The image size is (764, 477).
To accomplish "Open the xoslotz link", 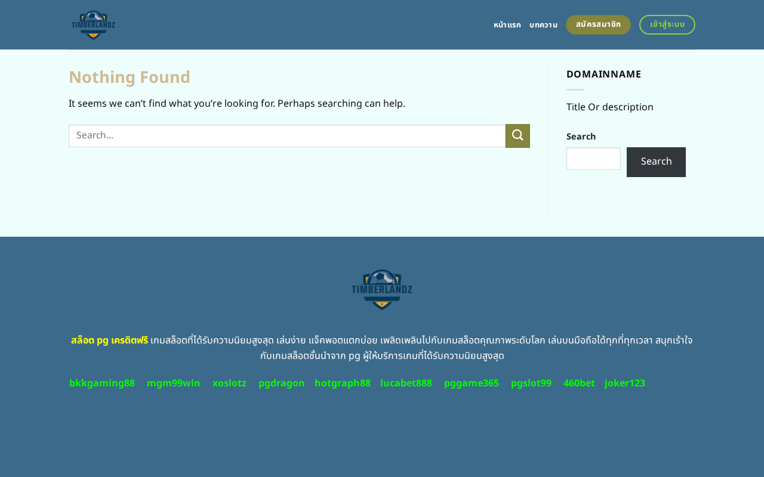I will coord(229,383).
